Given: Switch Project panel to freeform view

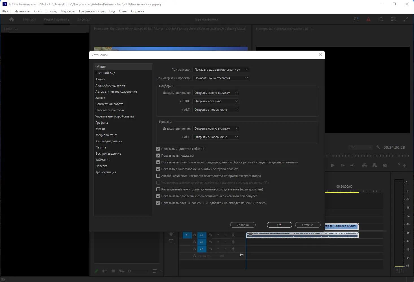Looking at the screenshot, I should pos(122,271).
